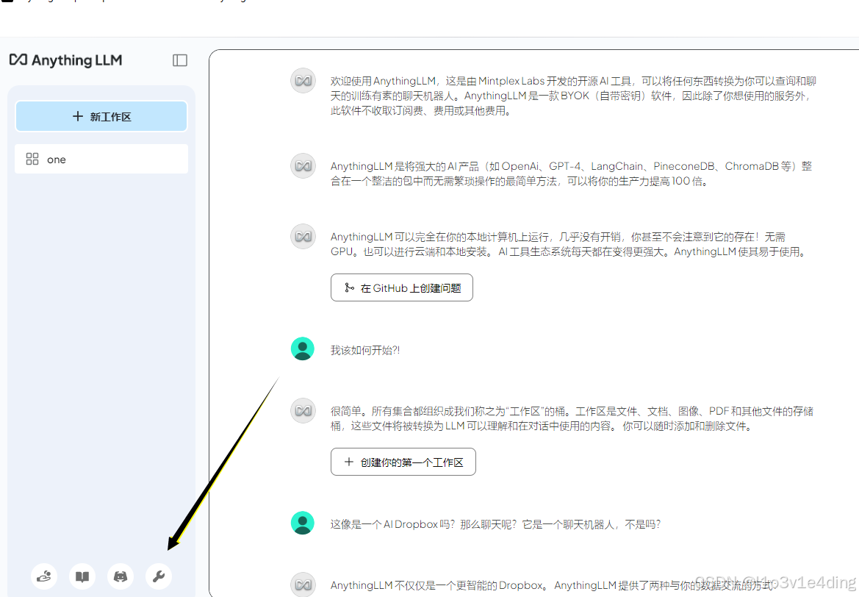
Task: Click the Anything LLM logo
Action: pos(65,60)
